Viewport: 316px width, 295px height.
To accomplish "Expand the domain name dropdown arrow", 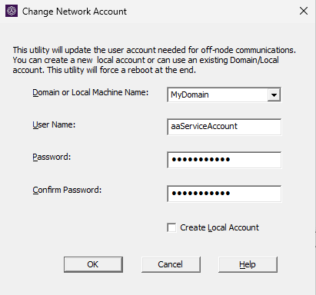I will coord(274,95).
